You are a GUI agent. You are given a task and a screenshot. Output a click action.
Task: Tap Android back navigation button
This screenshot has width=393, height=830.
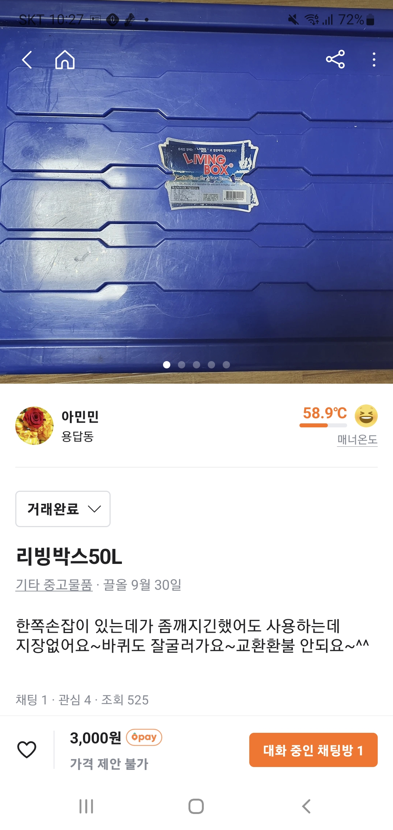(306, 806)
